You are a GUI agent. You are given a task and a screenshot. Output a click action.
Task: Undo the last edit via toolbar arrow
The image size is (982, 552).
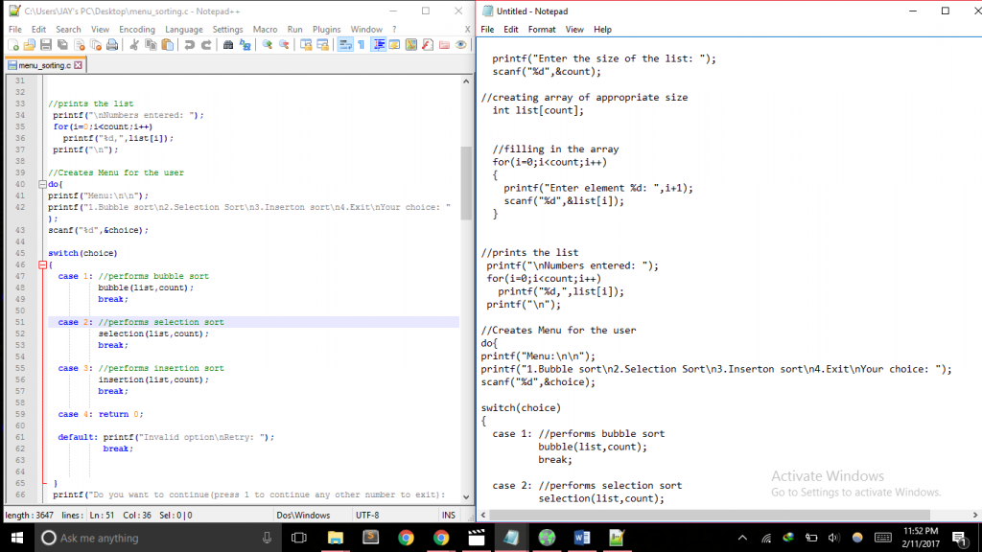190,43
